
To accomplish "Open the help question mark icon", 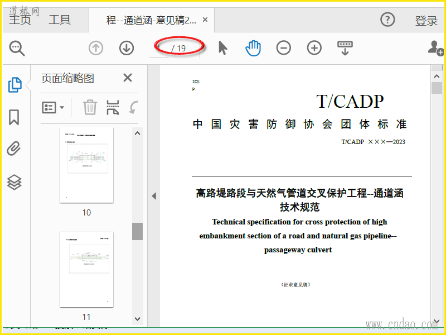I will pos(387,20).
